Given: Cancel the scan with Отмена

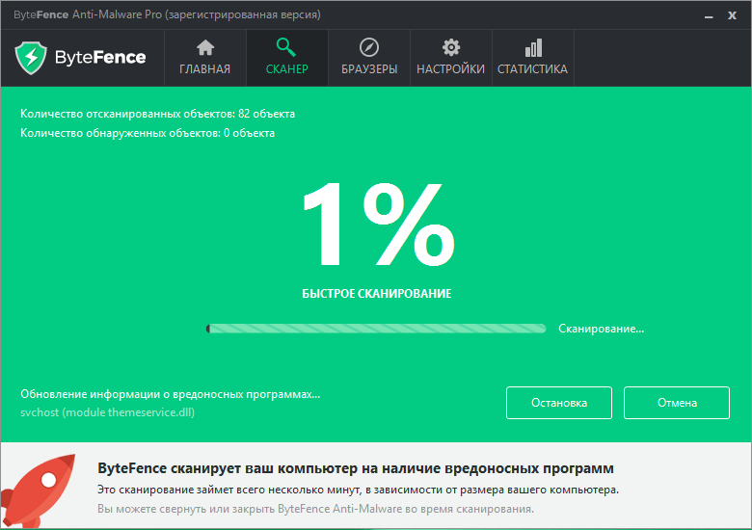Looking at the screenshot, I should click(677, 403).
